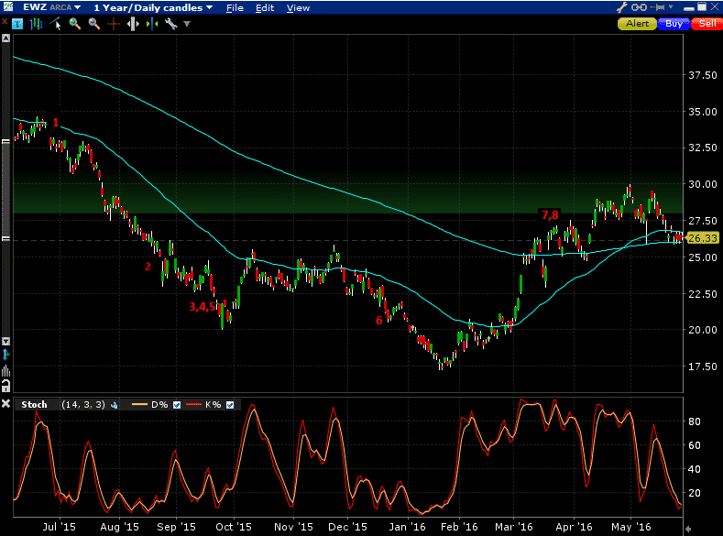This screenshot has width=723, height=536.
Task: Open the title bar wrench configuration icon
Action: pos(622,7)
